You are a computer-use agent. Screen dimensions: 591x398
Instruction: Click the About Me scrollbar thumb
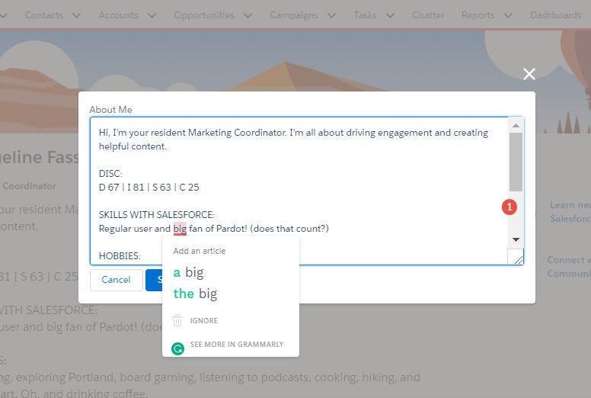[516, 162]
